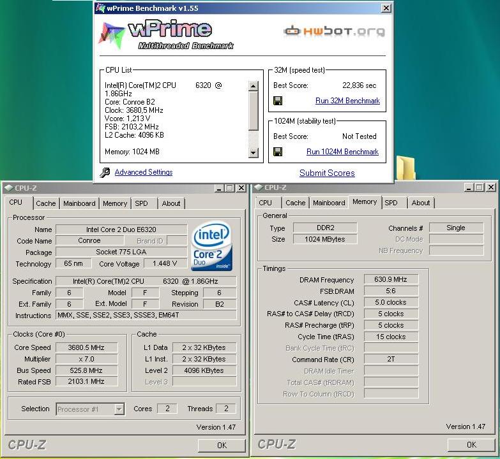Close the left CPU-Z window

241,188
